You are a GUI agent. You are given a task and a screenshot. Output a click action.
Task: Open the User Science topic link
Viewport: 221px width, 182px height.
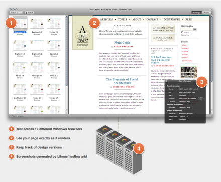pos(187,61)
